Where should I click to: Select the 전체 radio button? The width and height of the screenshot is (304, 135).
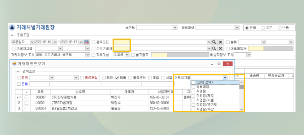247,28
